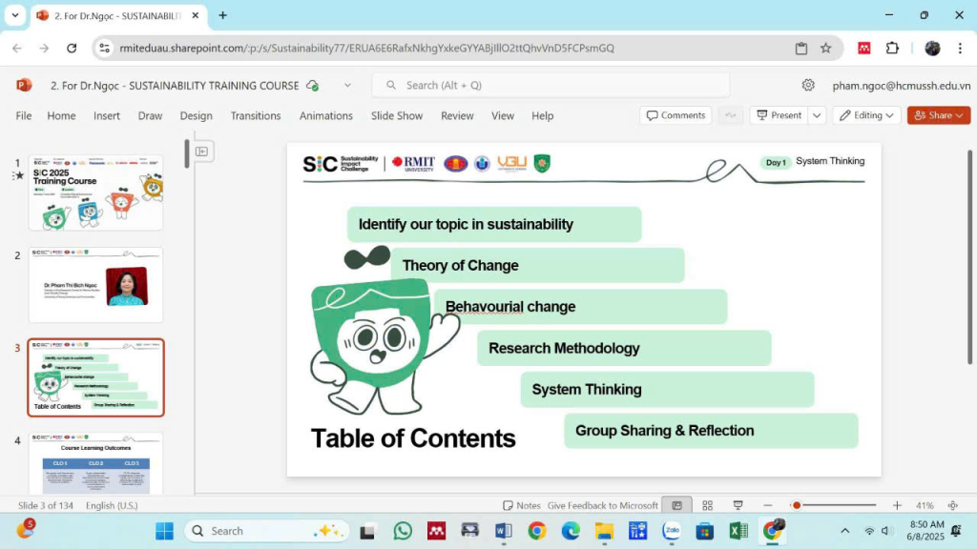
Task: Click zoom out minus icon
Action: (x=768, y=505)
